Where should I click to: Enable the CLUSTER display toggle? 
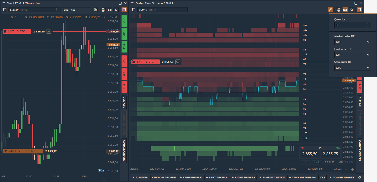tap(140, 177)
